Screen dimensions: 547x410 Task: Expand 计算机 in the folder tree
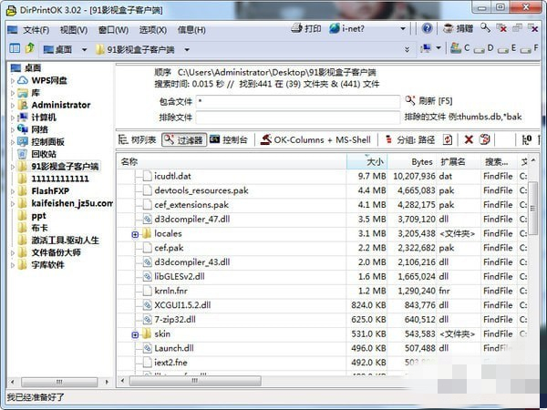tap(13, 118)
